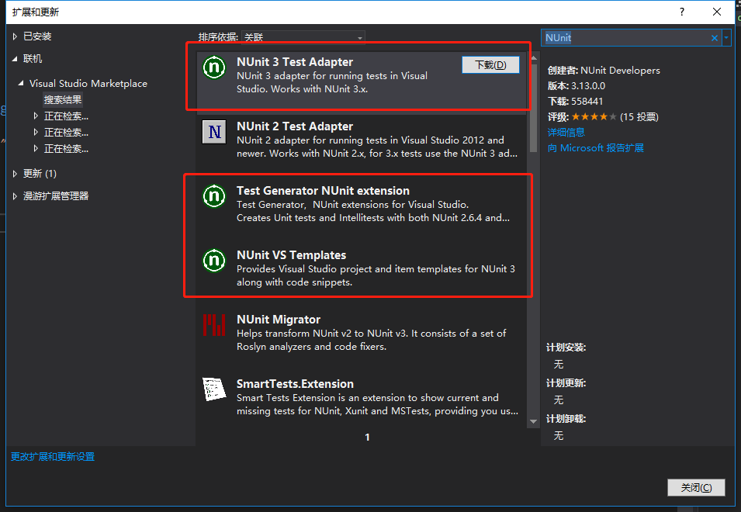Click the help question mark button
The height and width of the screenshot is (512, 741).
tap(682, 12)
